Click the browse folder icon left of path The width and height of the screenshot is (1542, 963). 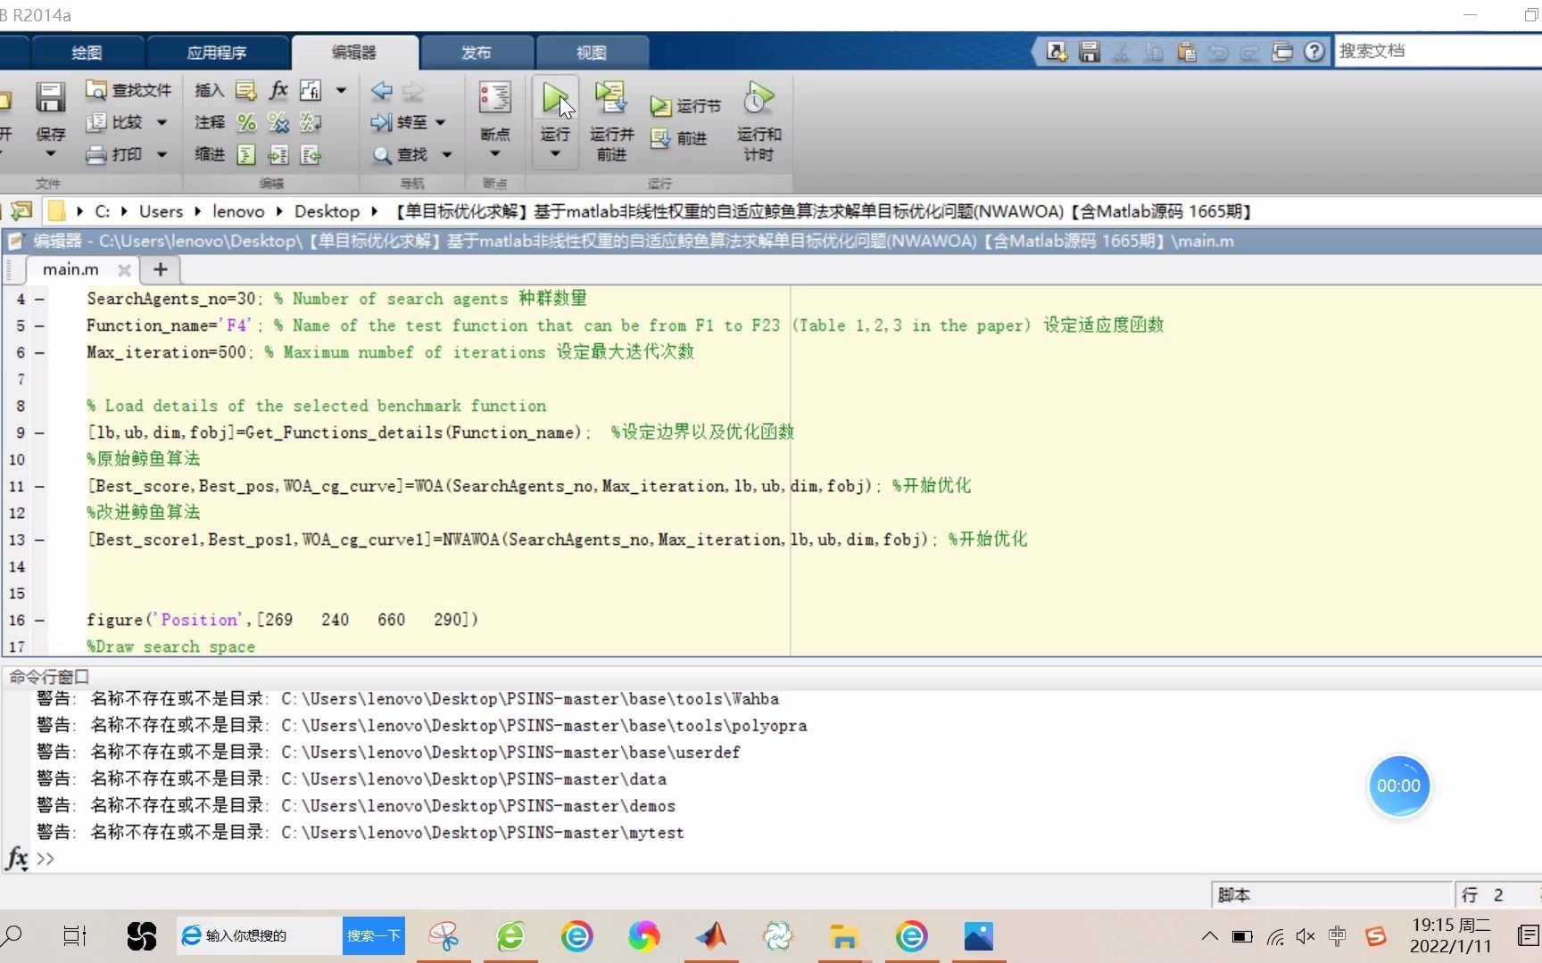point(21,211)
